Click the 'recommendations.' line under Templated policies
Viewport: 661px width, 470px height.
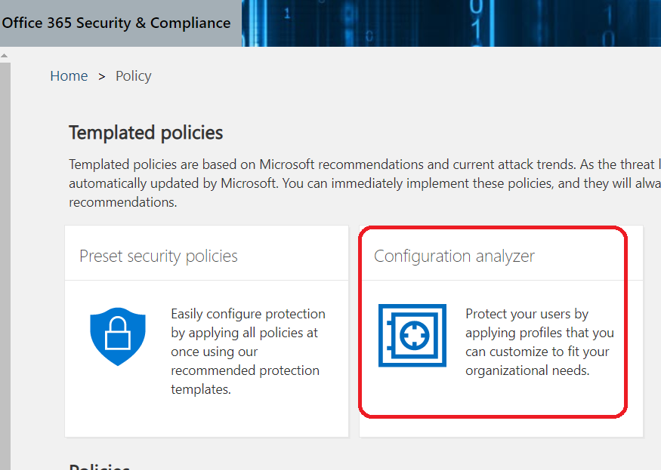(122, 202)
